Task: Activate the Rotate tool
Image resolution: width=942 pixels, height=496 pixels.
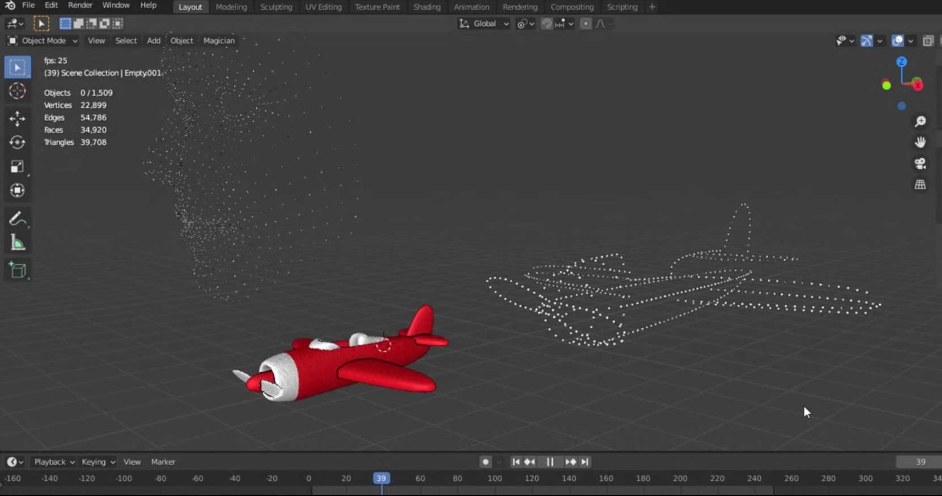Action: click(x=17, y=142)
